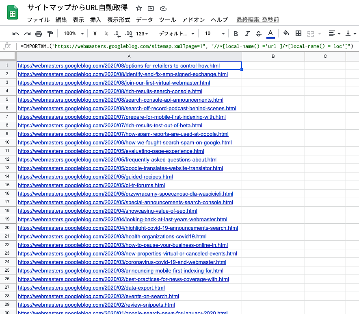The width and height of the screenshot is (359, 314).
Task: Click the undo arrow icon
Action: [16, 33]
